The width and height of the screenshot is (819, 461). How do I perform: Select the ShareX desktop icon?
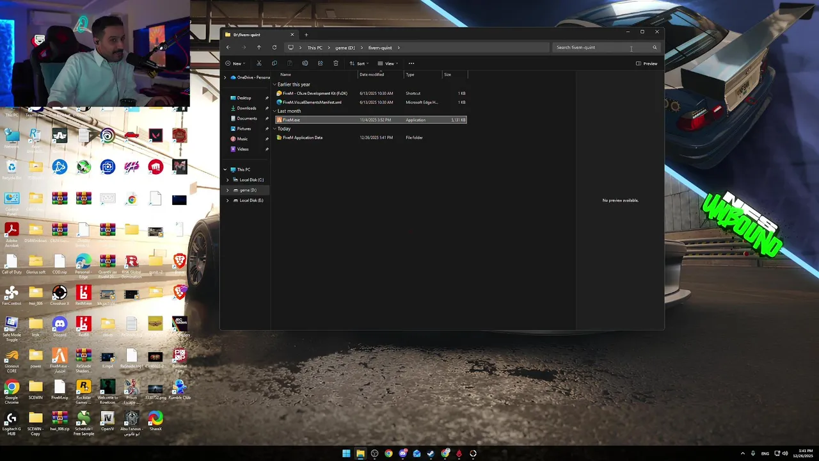click(155, 421)
